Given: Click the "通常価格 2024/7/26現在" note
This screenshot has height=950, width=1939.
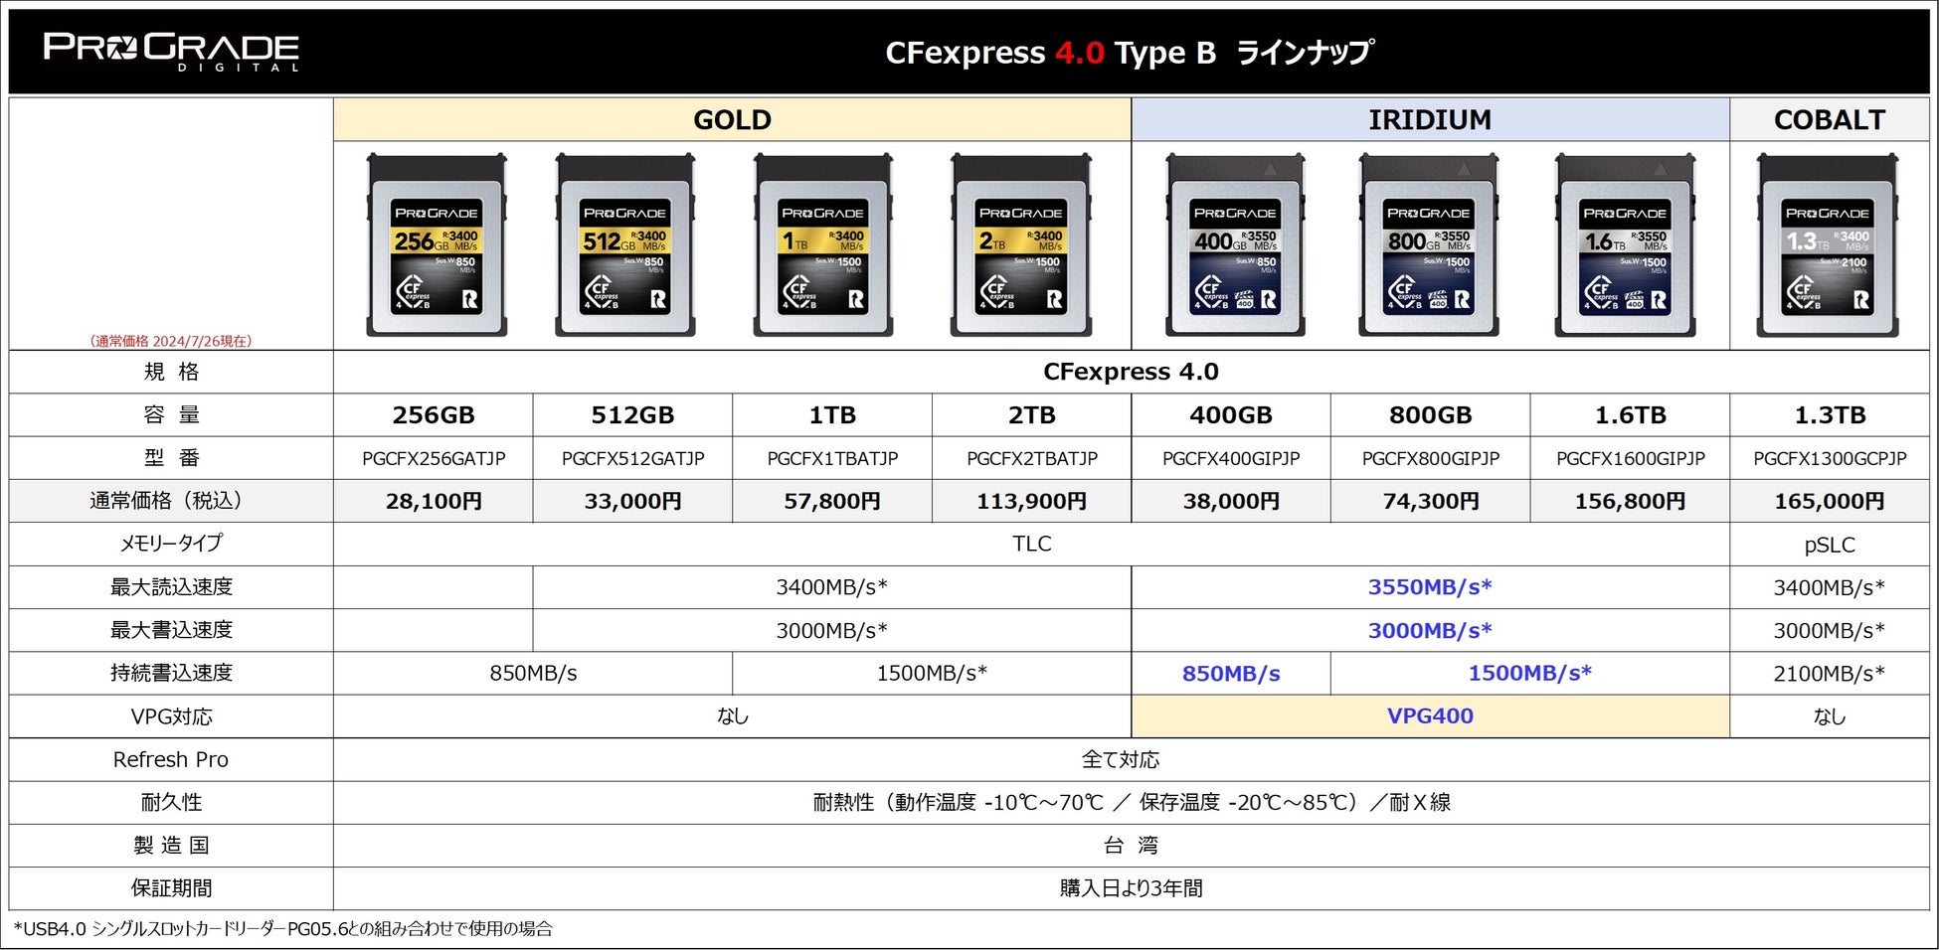Looking at the screenshot, I should click(171, 341).
